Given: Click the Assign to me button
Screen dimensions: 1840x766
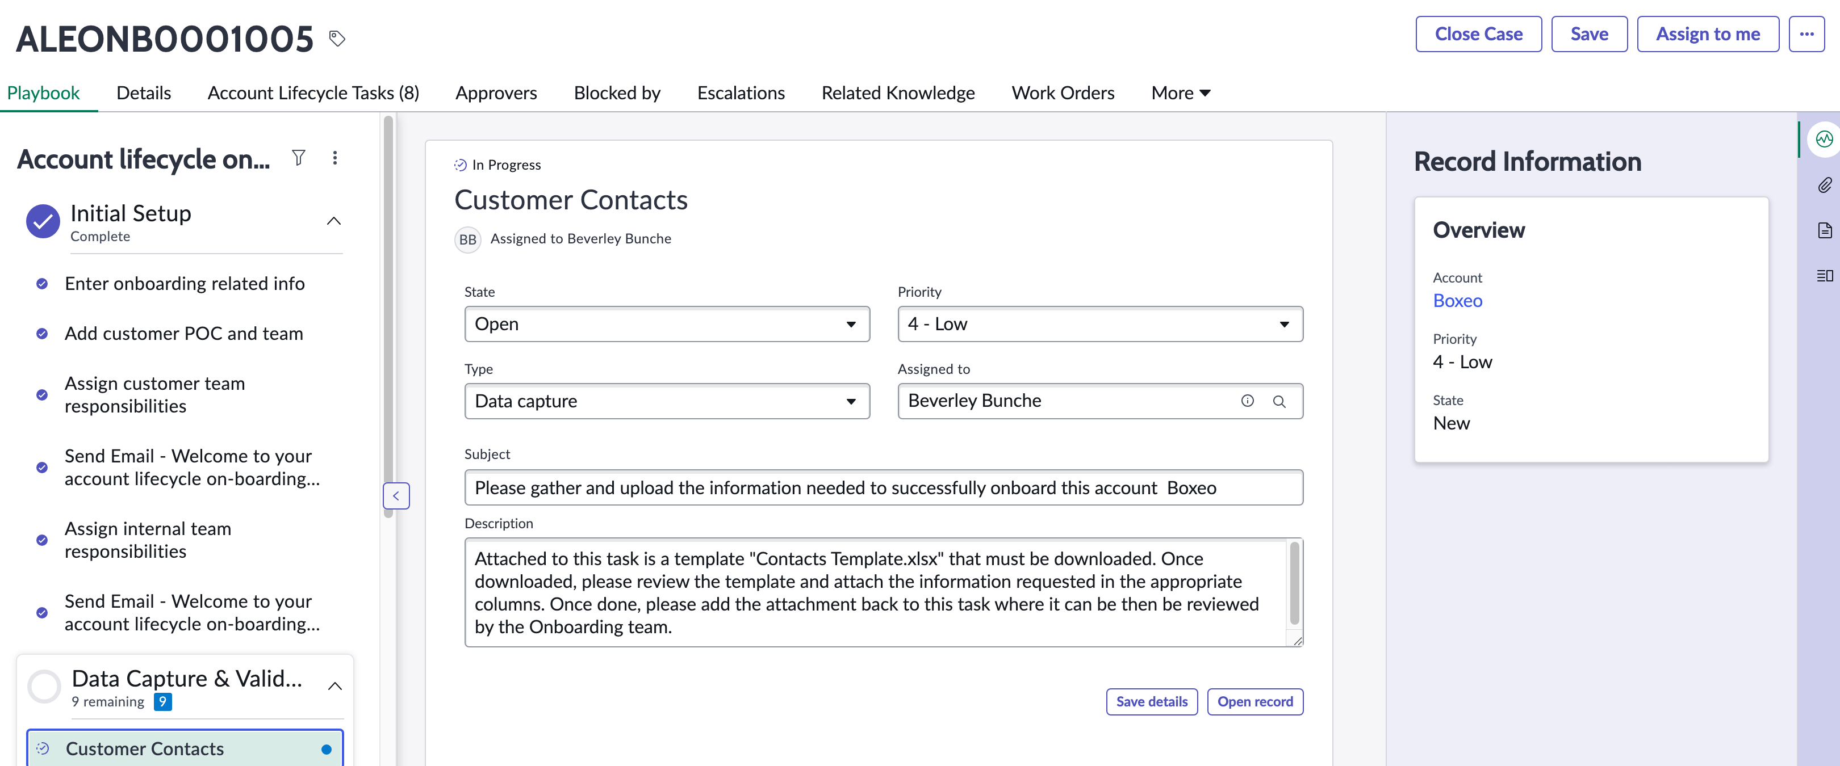Looking at the screenshot, I should click(x=1708, y=33).
